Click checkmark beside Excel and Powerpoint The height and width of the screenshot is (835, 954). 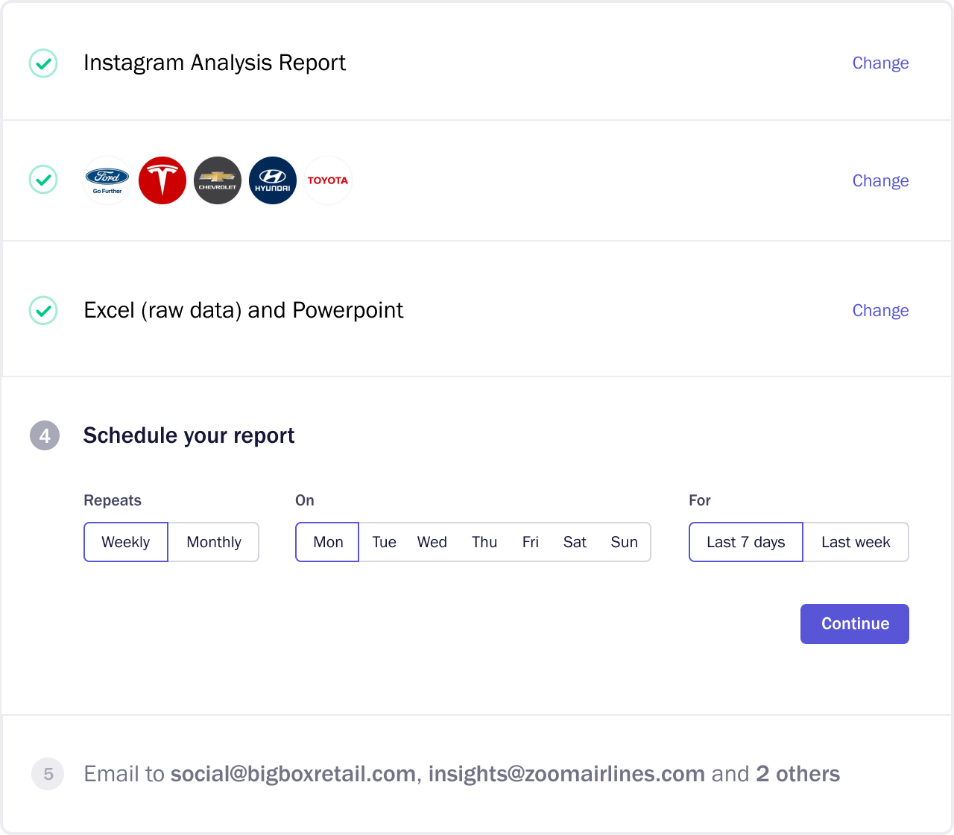click(43, 311)
